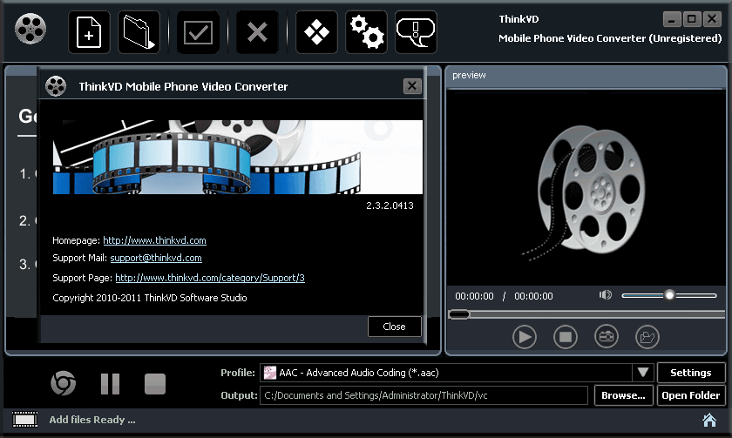
Task: Open the gears Settings toolbar icon
Action: pos(367,32)
